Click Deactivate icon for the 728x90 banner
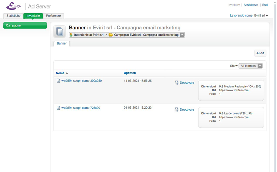This screenshot has width=277, height=172. (x=177, y=110)
